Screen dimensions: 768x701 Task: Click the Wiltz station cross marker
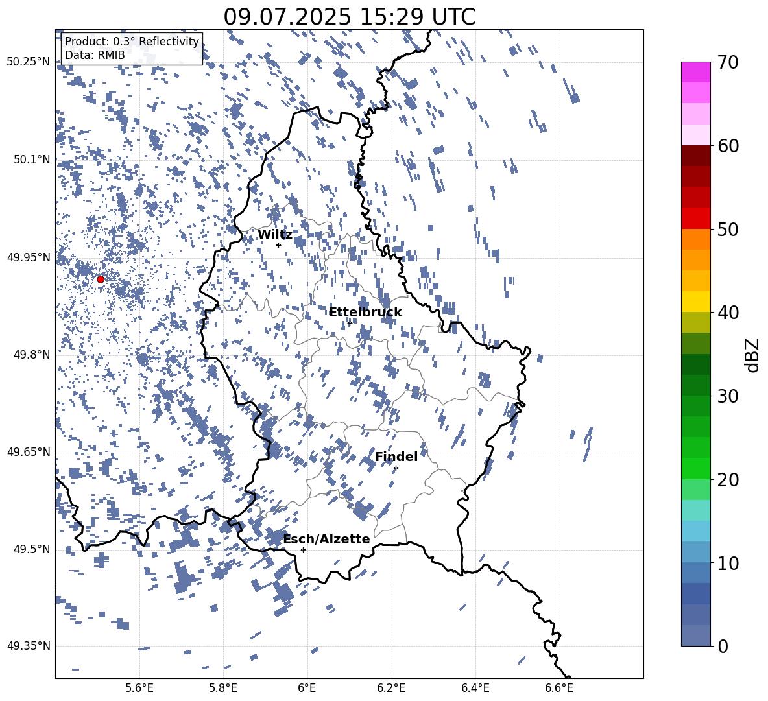pyautogui.click(x=279, y=245)
